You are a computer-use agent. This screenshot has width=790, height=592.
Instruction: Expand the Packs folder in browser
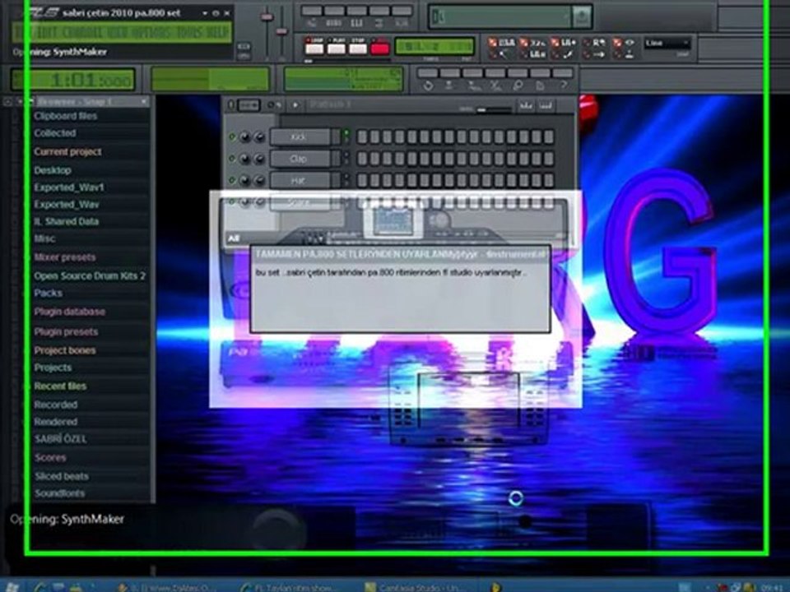pos(49,293)
